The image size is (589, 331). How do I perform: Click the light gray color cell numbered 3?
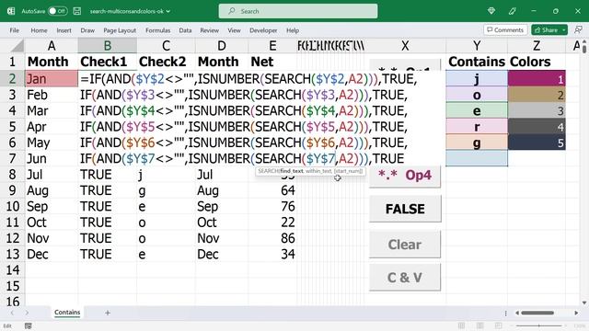coord(537,110)
